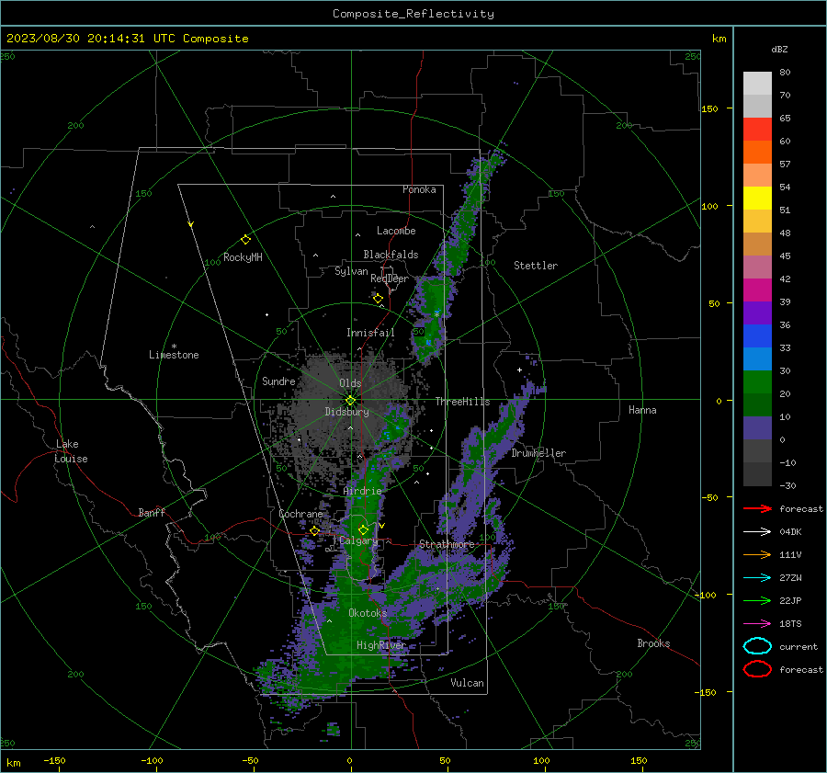Click the Strathmore town label
The height and width of the screenshot is (773, 827).
447,544
